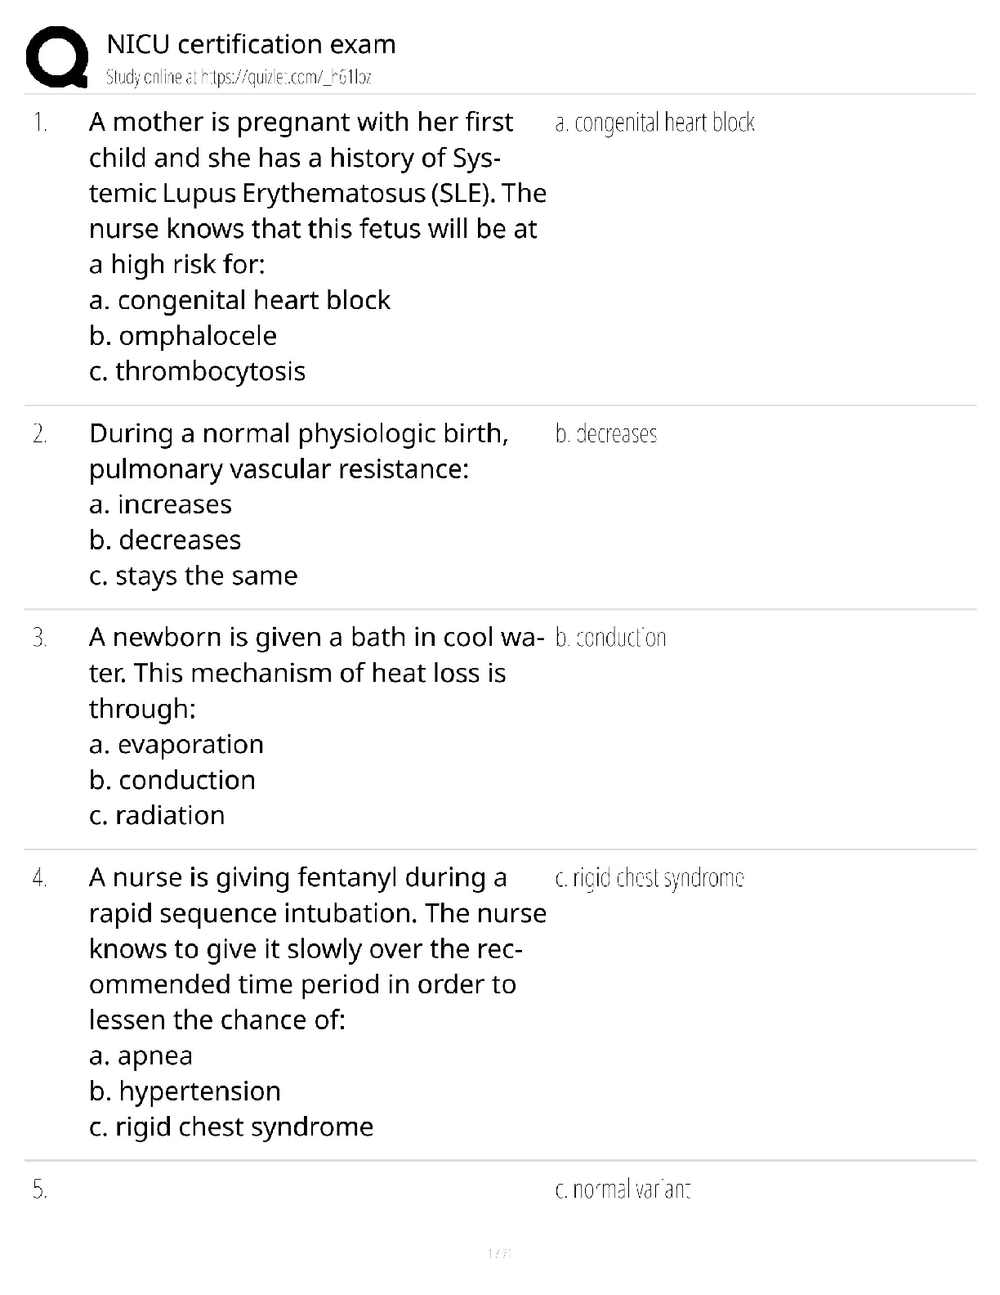Click 'c. rigid chest syndrome' answer on right
1000x1295 pixels.
pyautogui.click(x=650, y=878)
